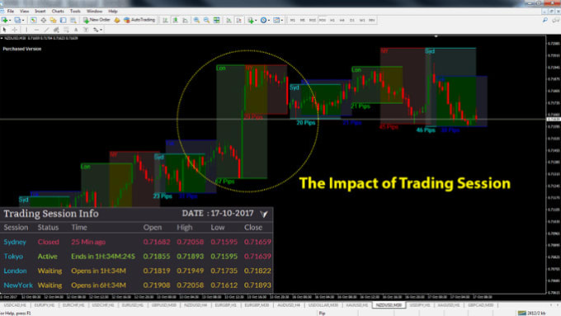Image resolution: width=561 pixels, height=316 pixels.
Task: Zoom out on the chart
Action: pyautogui.click(x=206, y=20)
